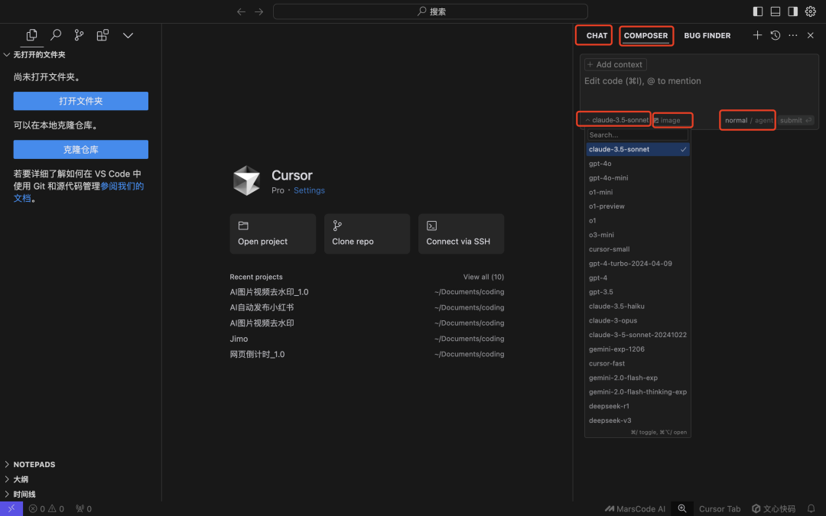Switch to the CHAT tab

tap(597, 35)
